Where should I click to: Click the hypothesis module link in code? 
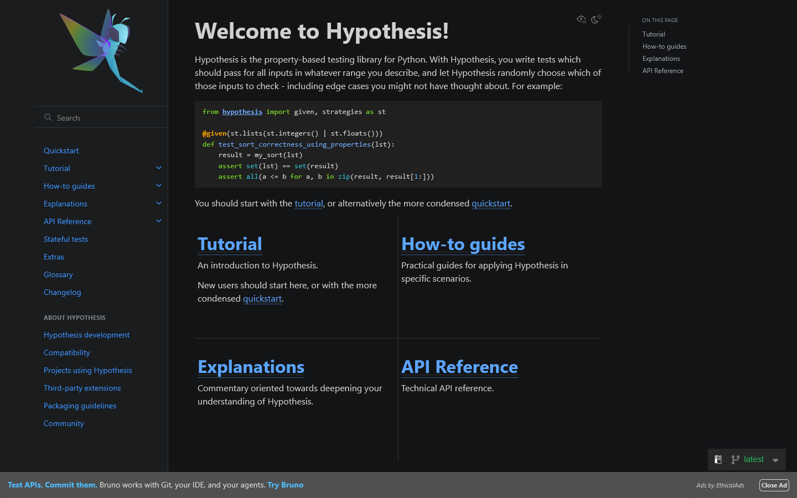(242, 112)
